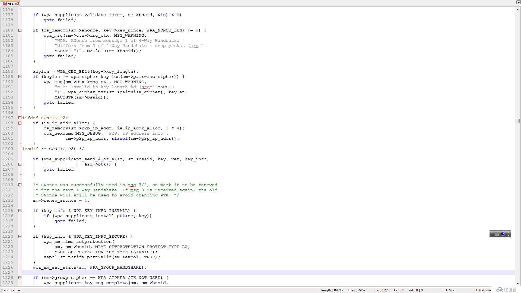The height and width of the screenshot is (293, 521).
Task: Click wpa_supplicant_key_neg_complete on line 1229
Action: pos(86,283)
